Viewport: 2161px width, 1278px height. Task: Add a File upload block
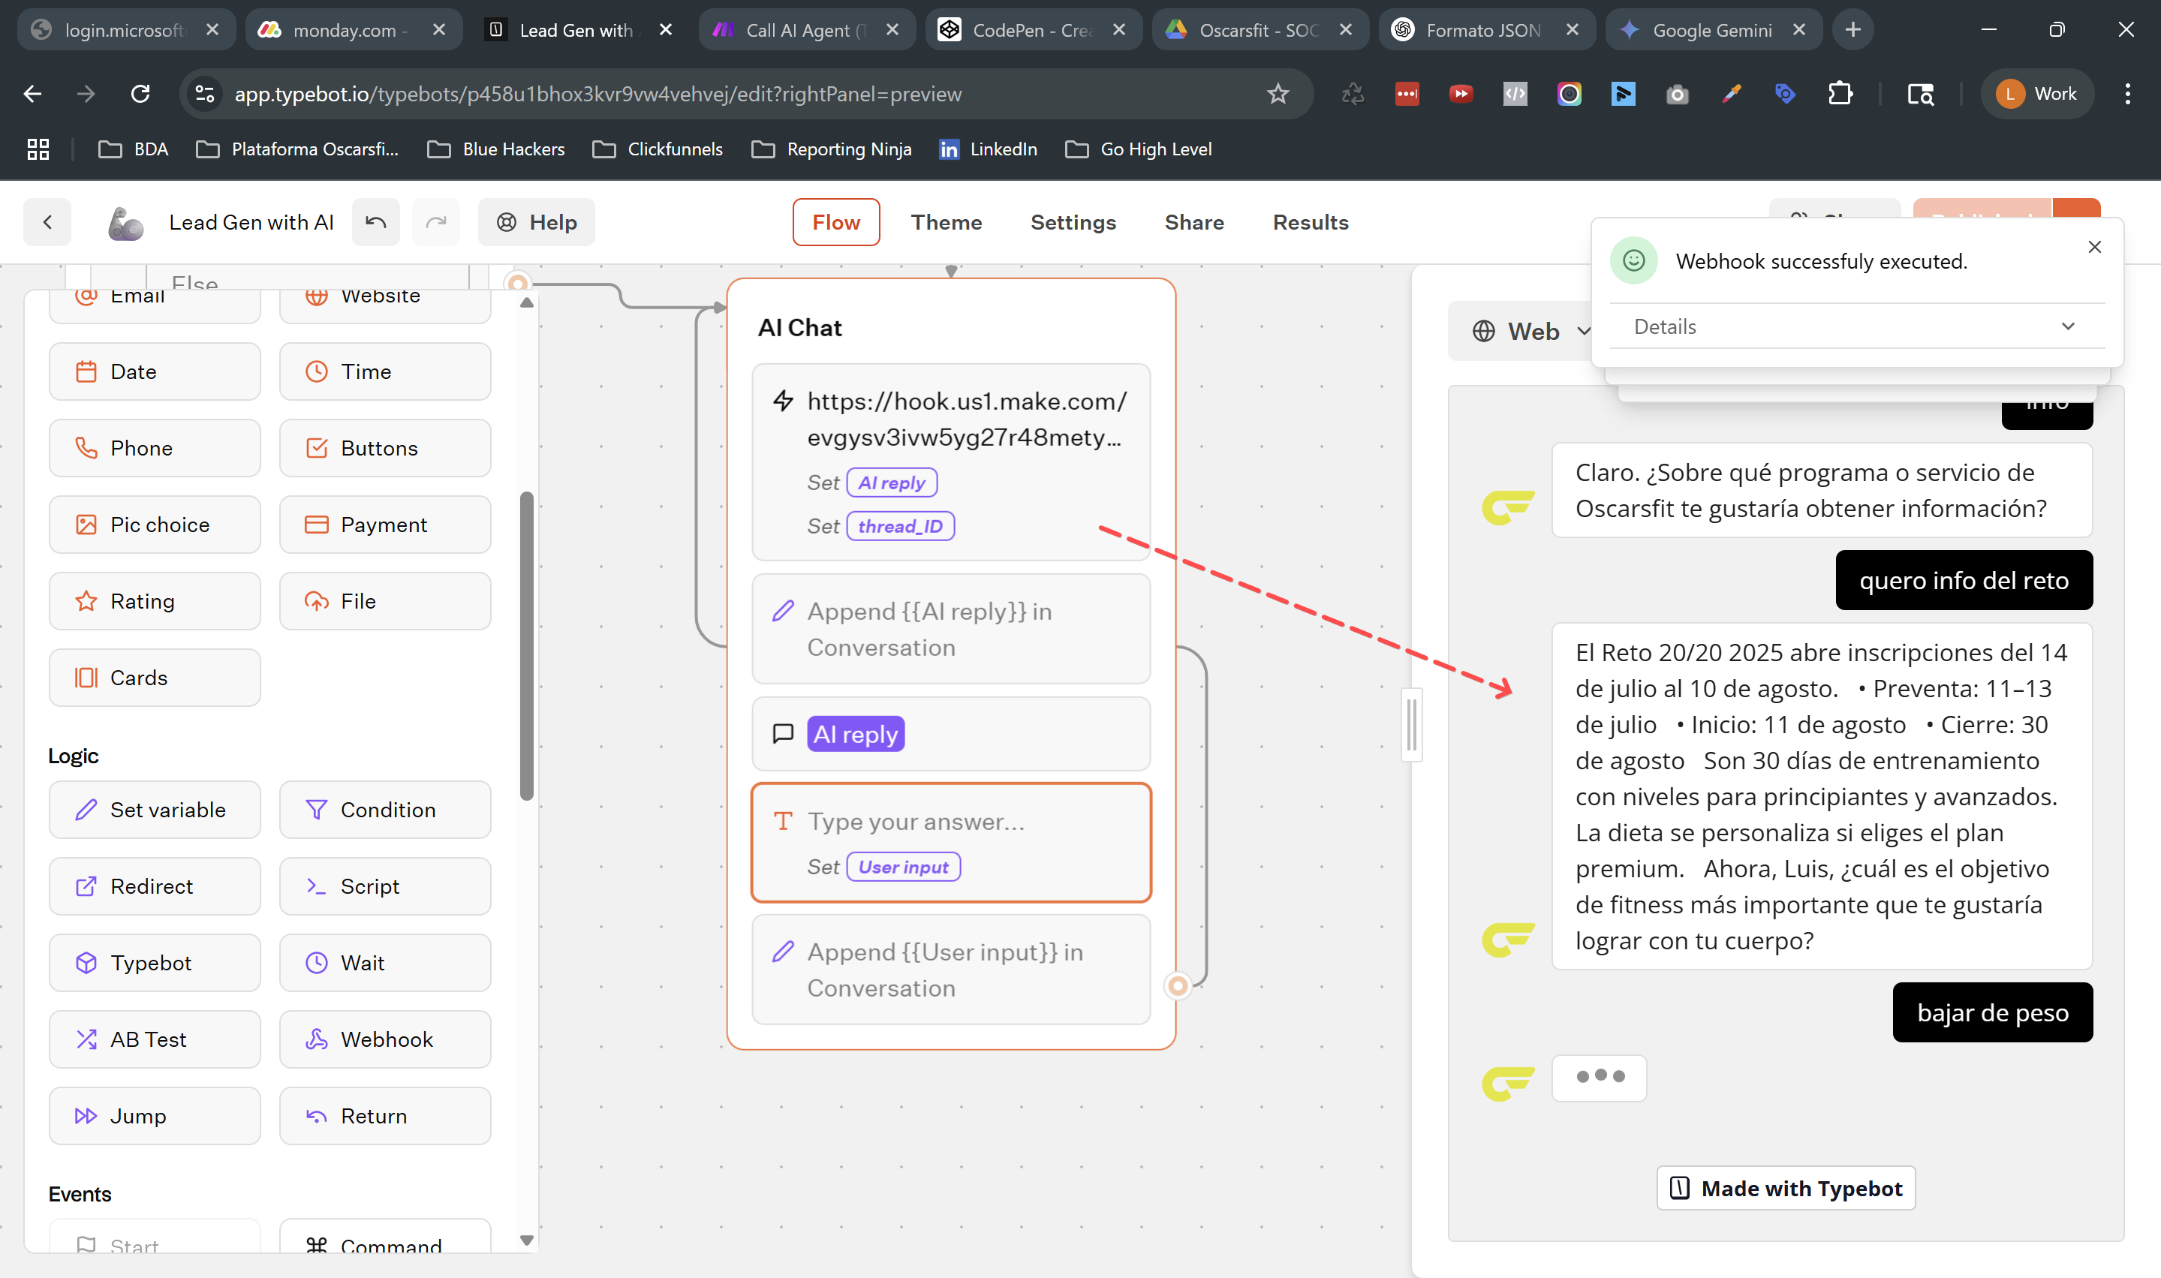click(x=385, y=601)
